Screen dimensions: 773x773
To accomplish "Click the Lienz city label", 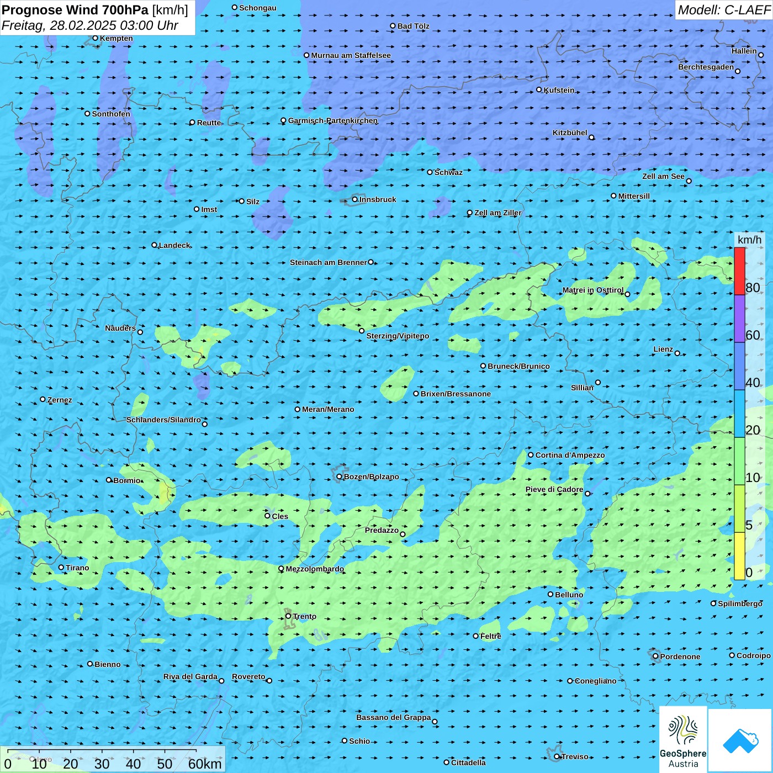I will click(663, 349).
